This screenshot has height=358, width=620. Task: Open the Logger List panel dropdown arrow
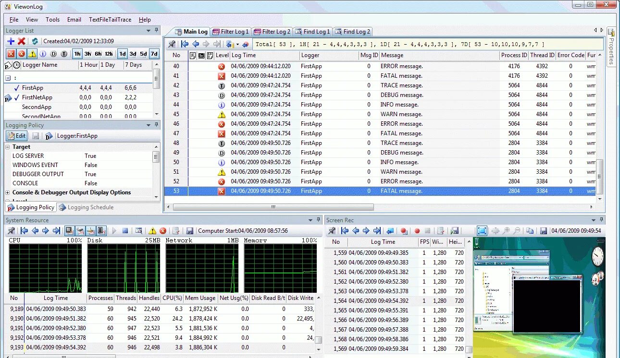click(149, 31)
